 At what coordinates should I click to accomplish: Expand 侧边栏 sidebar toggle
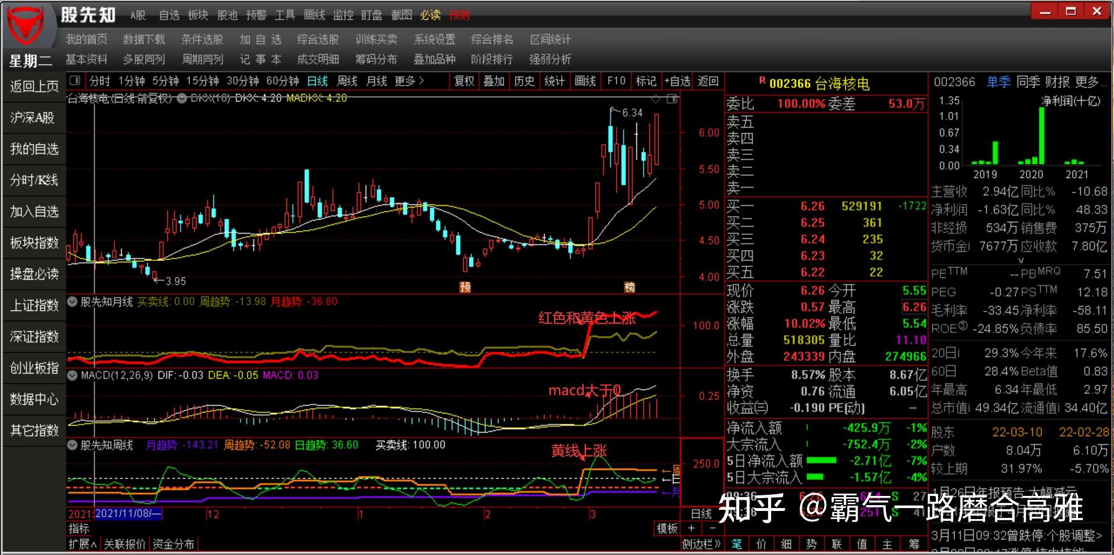[701, 544]
